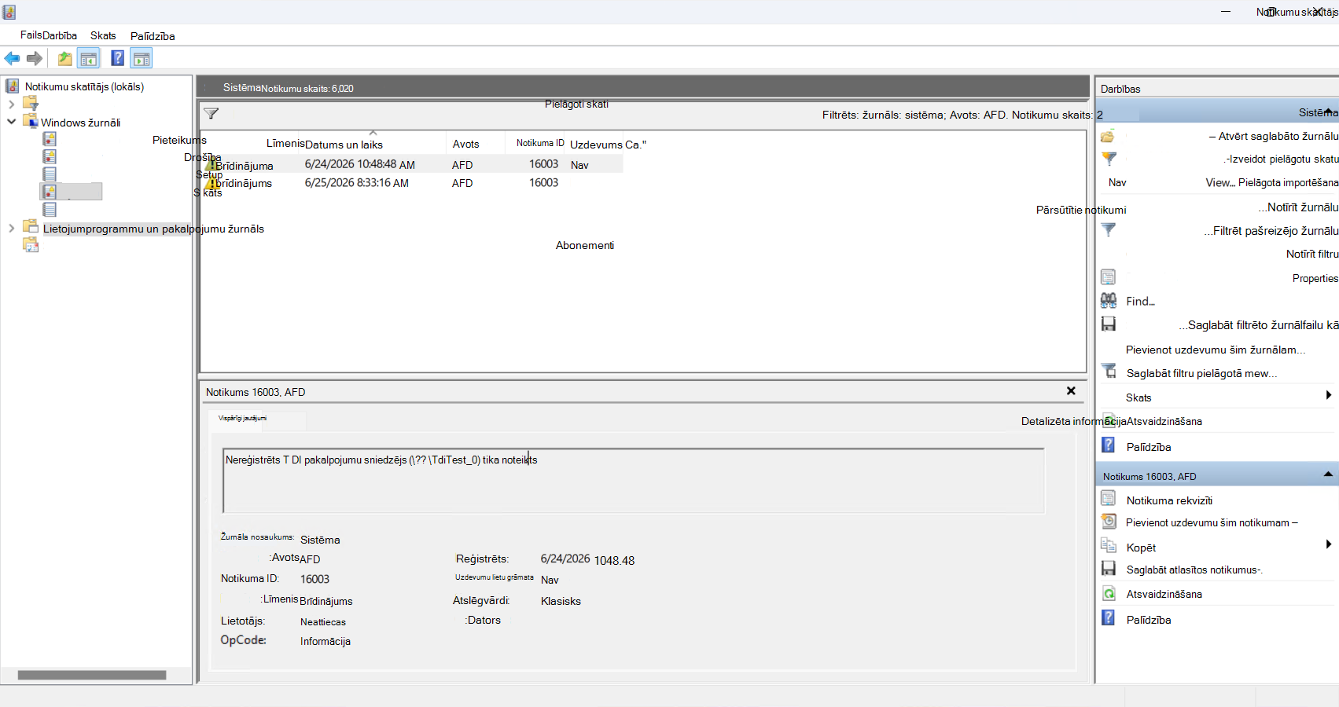Click the Nav cell in the first event row
1339x707 pixels.
pos(579,165)
